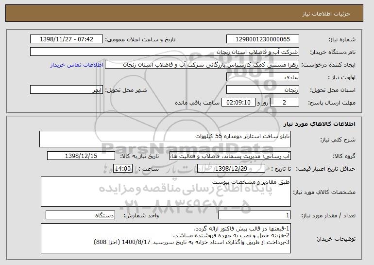374x265 pixels.
Task: Click the goods group field آب رسانی
Action: coord(230,156)
